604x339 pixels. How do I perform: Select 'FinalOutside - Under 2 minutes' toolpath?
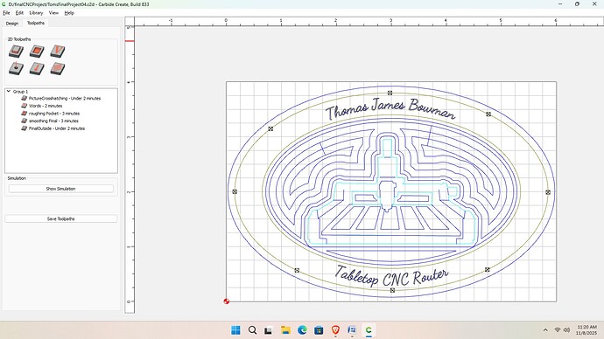point(57,128)
